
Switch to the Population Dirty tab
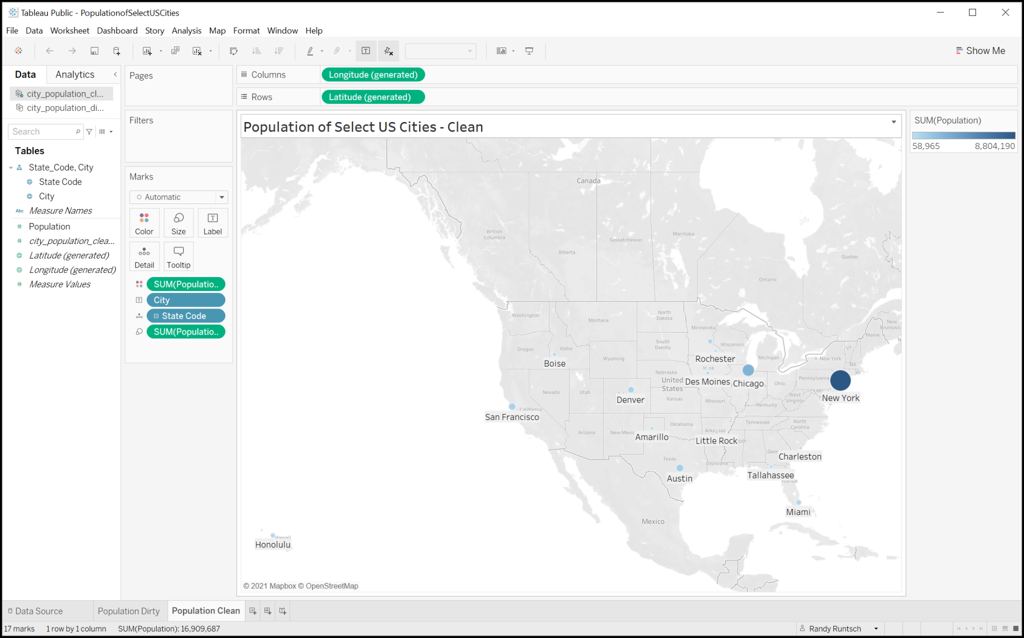click(128, 611)
